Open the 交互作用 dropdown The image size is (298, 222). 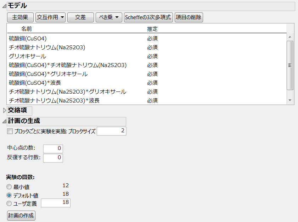50,17
